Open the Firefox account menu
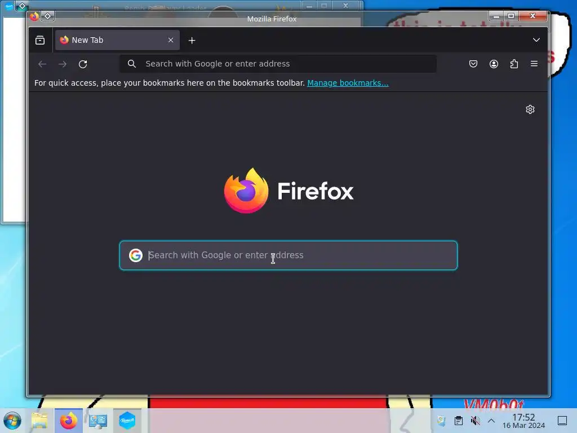 pyautogui.click(x=494, y=64)
